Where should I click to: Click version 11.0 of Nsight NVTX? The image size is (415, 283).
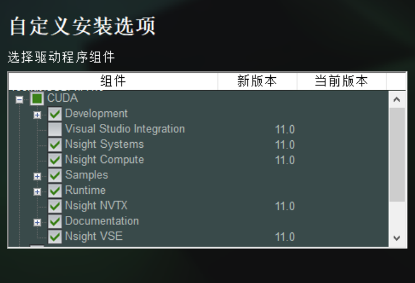pyautogui.click(x=285, y=206)
